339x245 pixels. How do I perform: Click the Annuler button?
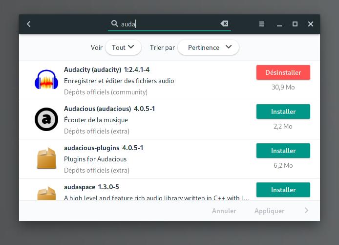click(224, 211)
